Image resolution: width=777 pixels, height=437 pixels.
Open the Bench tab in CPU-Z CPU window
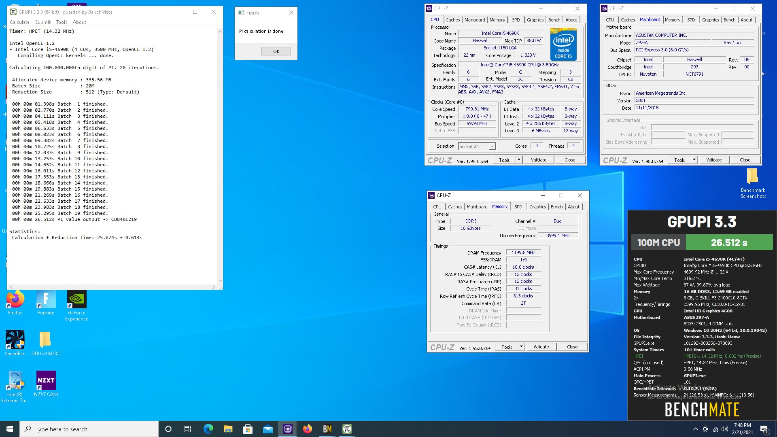point(554,20)
